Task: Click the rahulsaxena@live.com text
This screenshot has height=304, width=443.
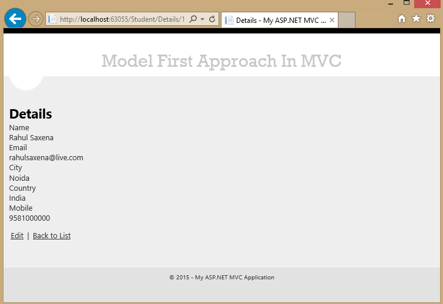Action: pyautogui.click(x=46, y=157)
